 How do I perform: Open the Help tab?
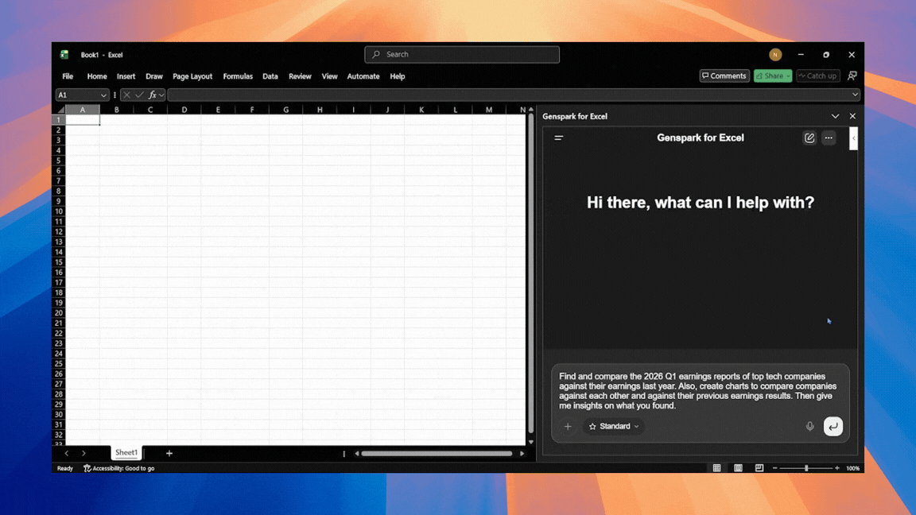click(398, 76)
